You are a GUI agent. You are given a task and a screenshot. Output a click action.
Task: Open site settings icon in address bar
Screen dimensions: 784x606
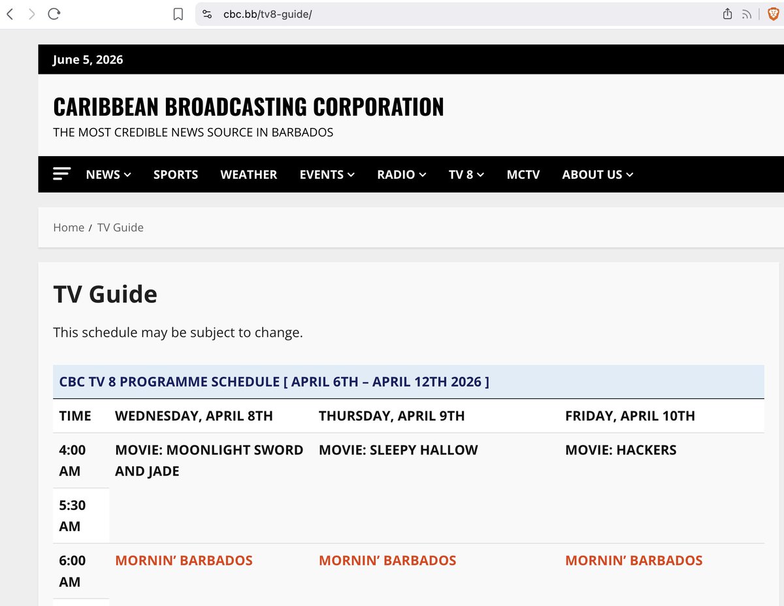pos(207,14)
